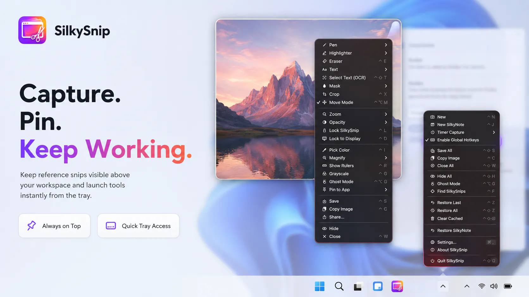Click the Restore Last undo icon

tap(433, 203)
